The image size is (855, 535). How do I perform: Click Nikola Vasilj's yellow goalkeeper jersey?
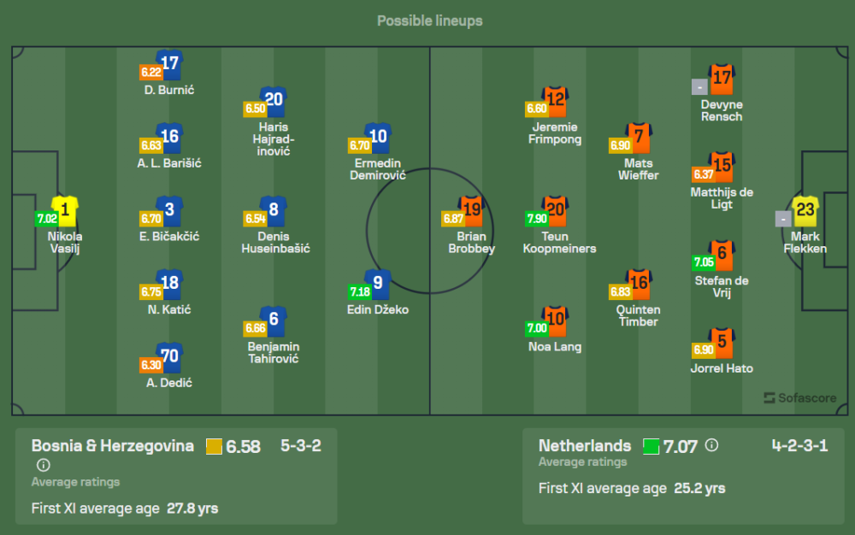click(x=65, y=211)
